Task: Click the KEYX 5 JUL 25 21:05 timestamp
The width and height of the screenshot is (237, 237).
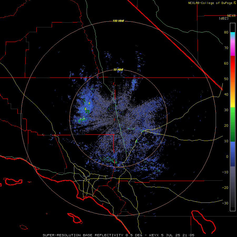Action: click(172, 235)
